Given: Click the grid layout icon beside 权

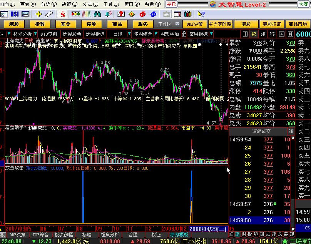Looking at the screenshot, I should click(245, 34).
